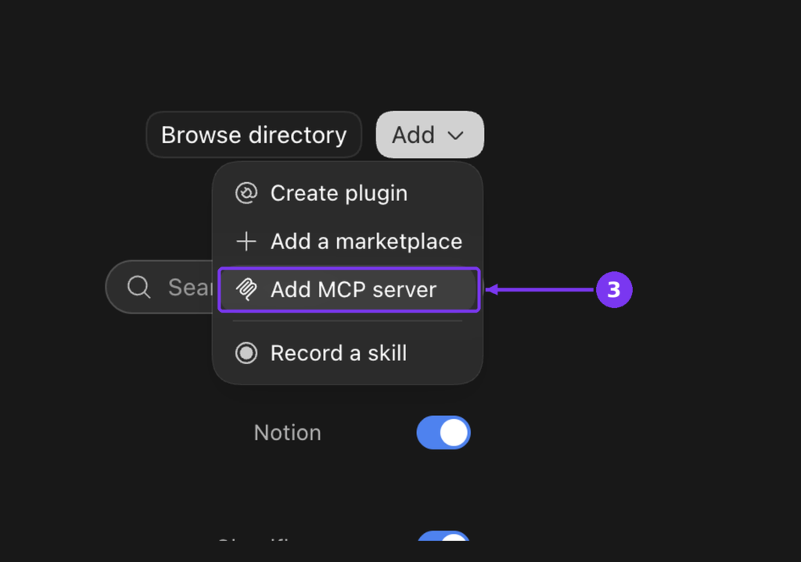This screenshot has height=562, width=801.
Task: Click the chevron arrow on the Add button
Action: click(x=456, y=135)
